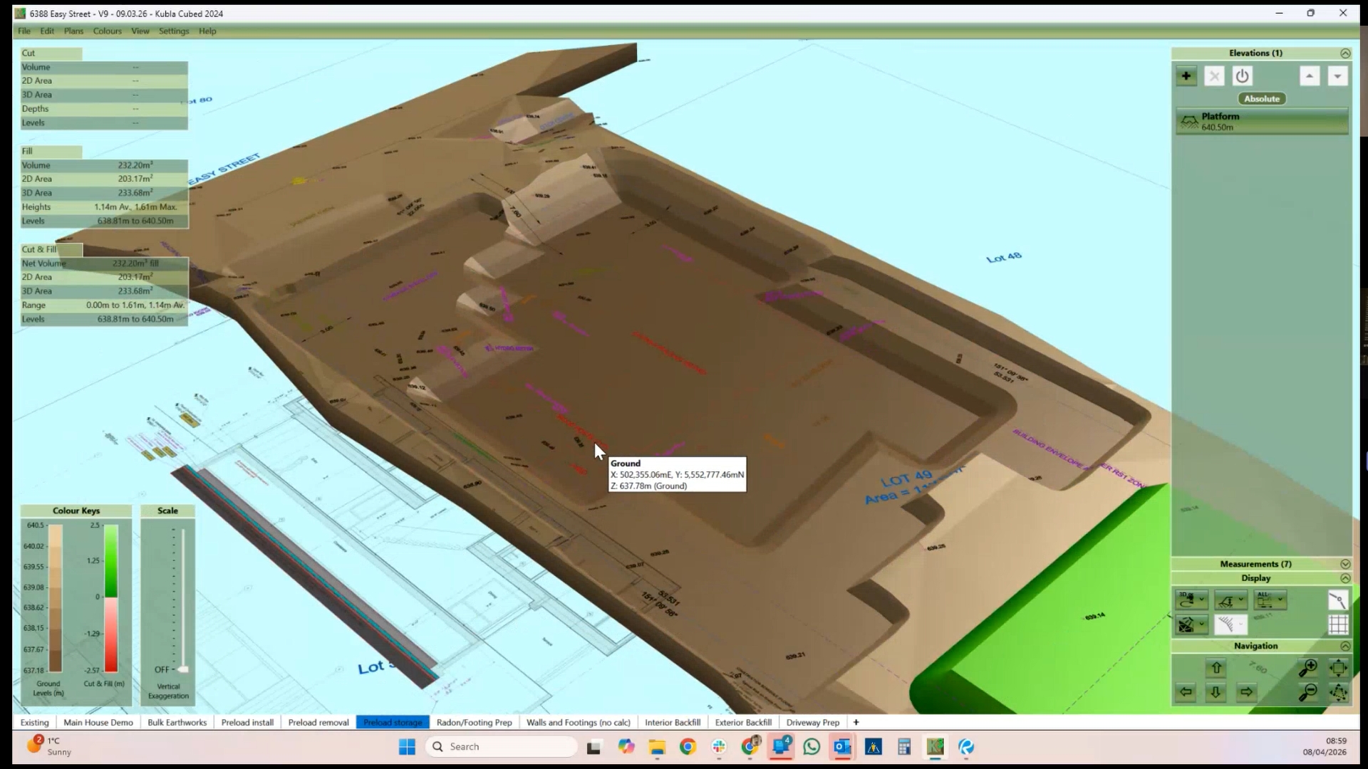Viewport: 1368px width, 769px height.
Task: Adjust the Vertical Exaggeration slider handle
Action: click(183, 669)
